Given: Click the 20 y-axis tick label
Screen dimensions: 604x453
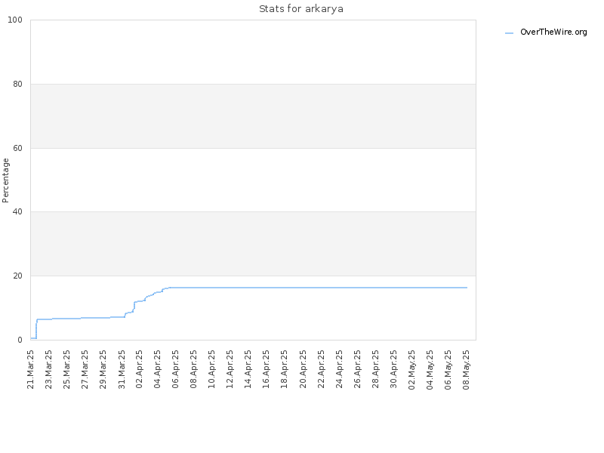Looking at the screenshot, I should click(17, 276).
